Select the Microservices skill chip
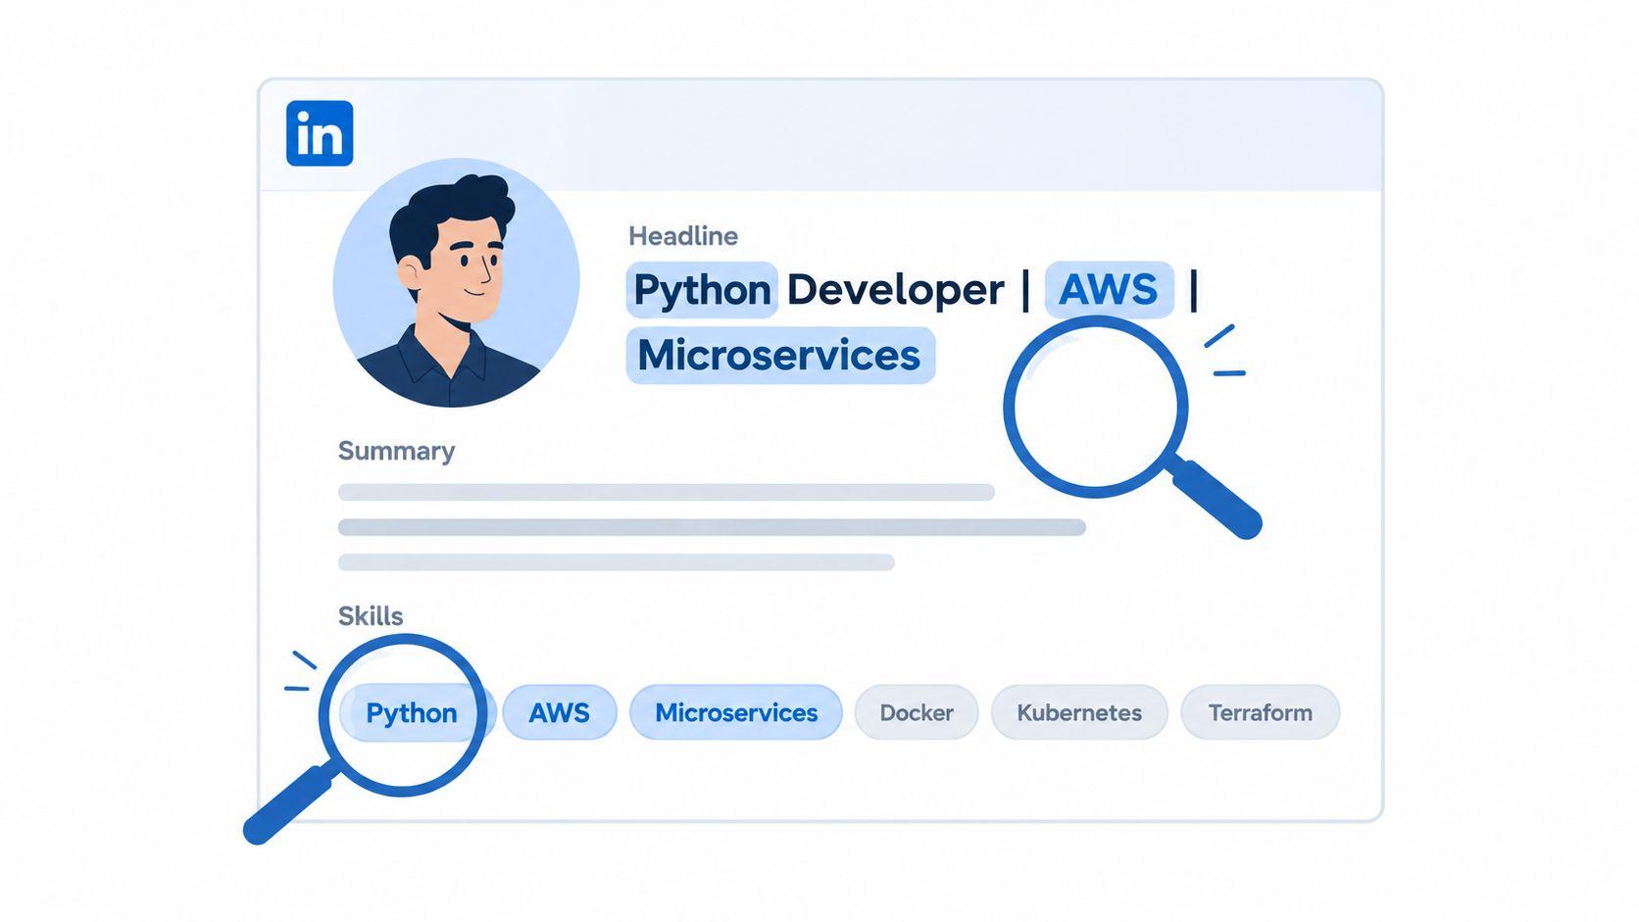The width and height of the screenshot is (1639, 922). [736, 712]
